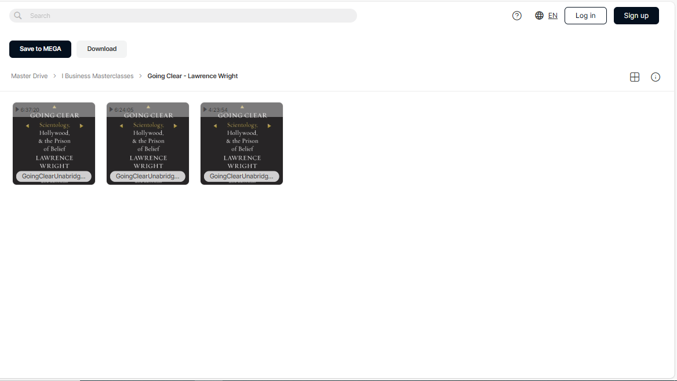Click Going Clear - Lawrence Wright breadcrumb
The height and width of the screenshot is (381, 677).
tap(192, 76)
